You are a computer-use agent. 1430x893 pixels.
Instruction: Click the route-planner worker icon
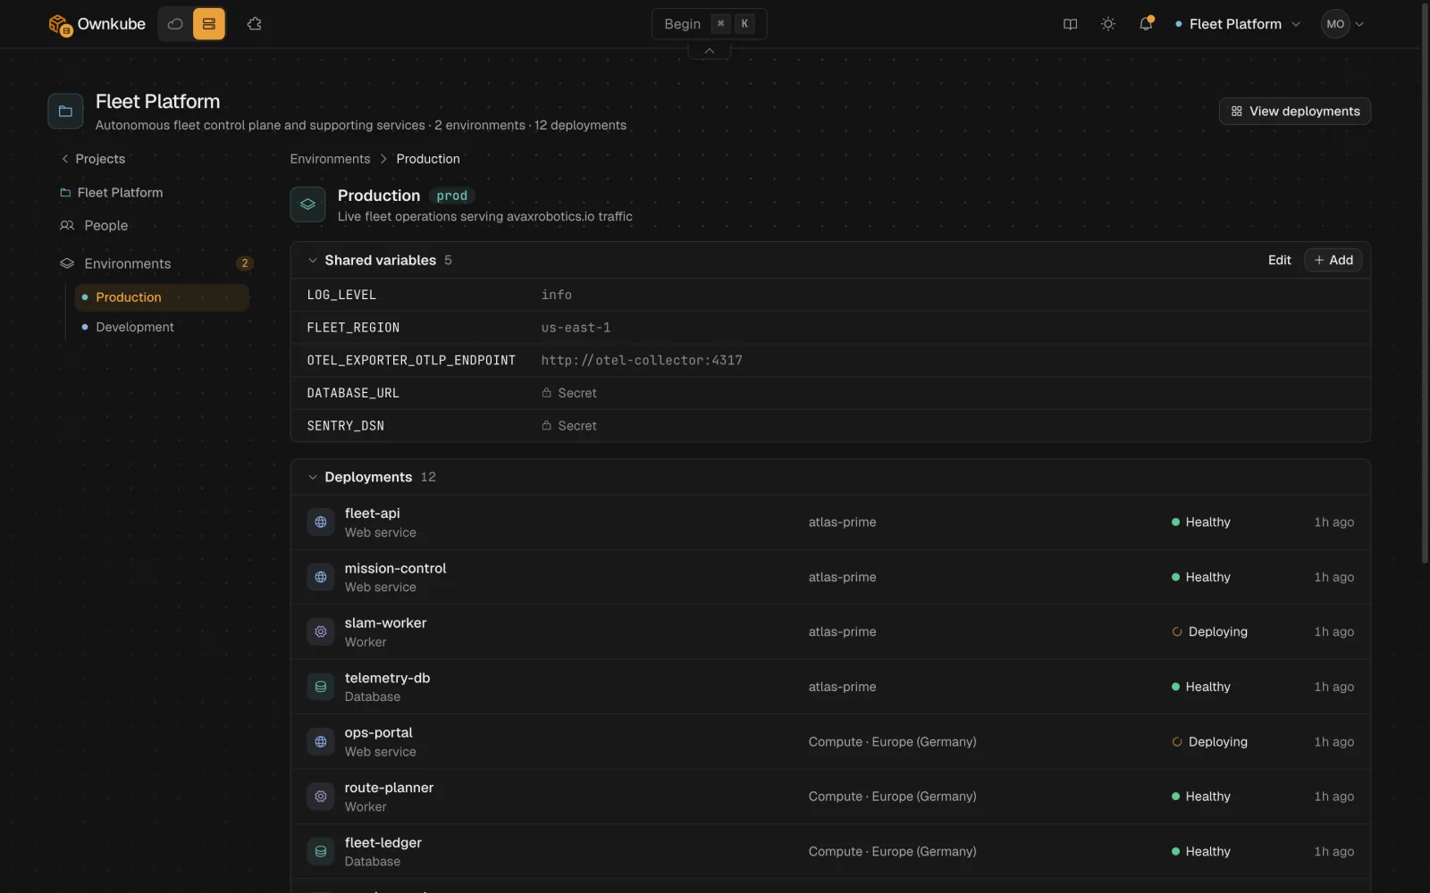click(x=321, y=797)
